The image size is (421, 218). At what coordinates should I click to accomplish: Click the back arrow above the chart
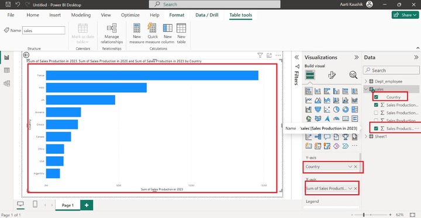[x=26, y=55]
